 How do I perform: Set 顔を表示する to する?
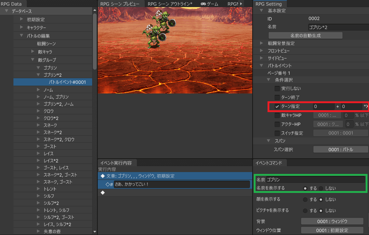(x=305, y=200)
